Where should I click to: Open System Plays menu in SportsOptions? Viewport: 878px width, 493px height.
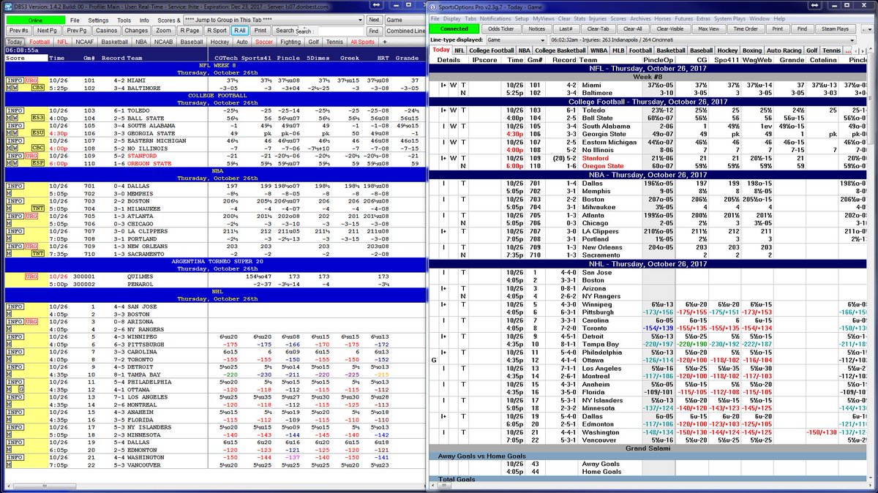coord(732,18)
